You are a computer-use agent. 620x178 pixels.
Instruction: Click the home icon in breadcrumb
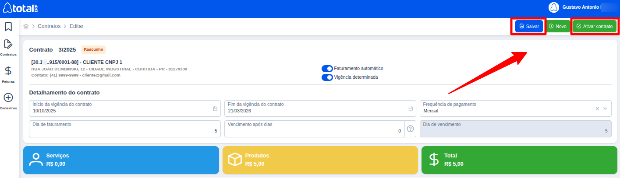point(26,26)
